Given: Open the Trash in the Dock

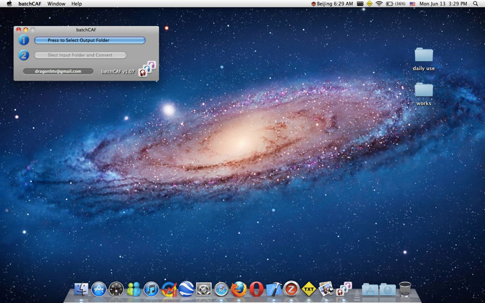Looking at the screenshot, I should coord(406,290).
